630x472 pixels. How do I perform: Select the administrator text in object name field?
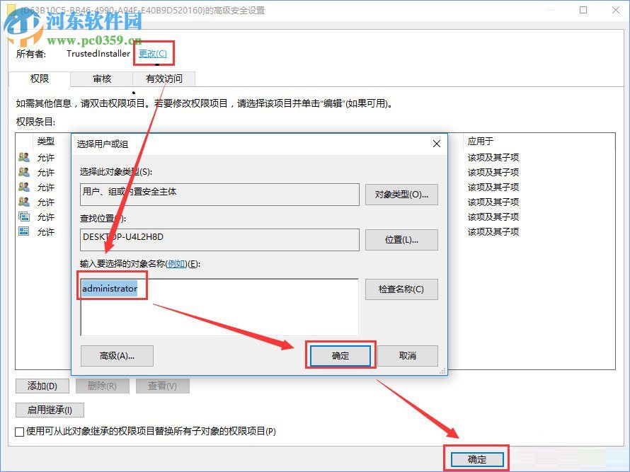(110, 286)
